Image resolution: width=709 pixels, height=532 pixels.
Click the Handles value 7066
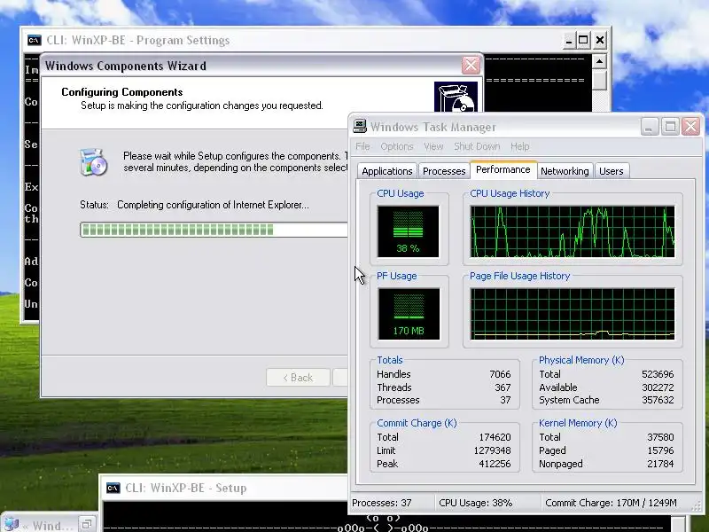point(500,374)
